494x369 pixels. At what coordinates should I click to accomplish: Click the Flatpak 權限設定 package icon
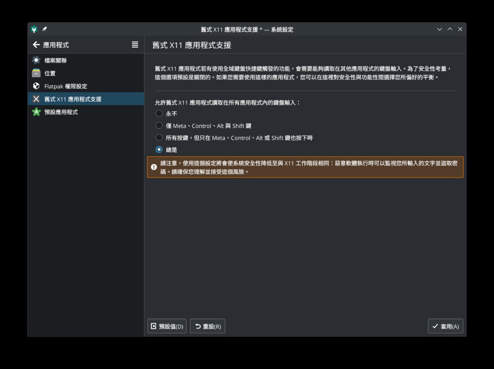coord(36,86)
